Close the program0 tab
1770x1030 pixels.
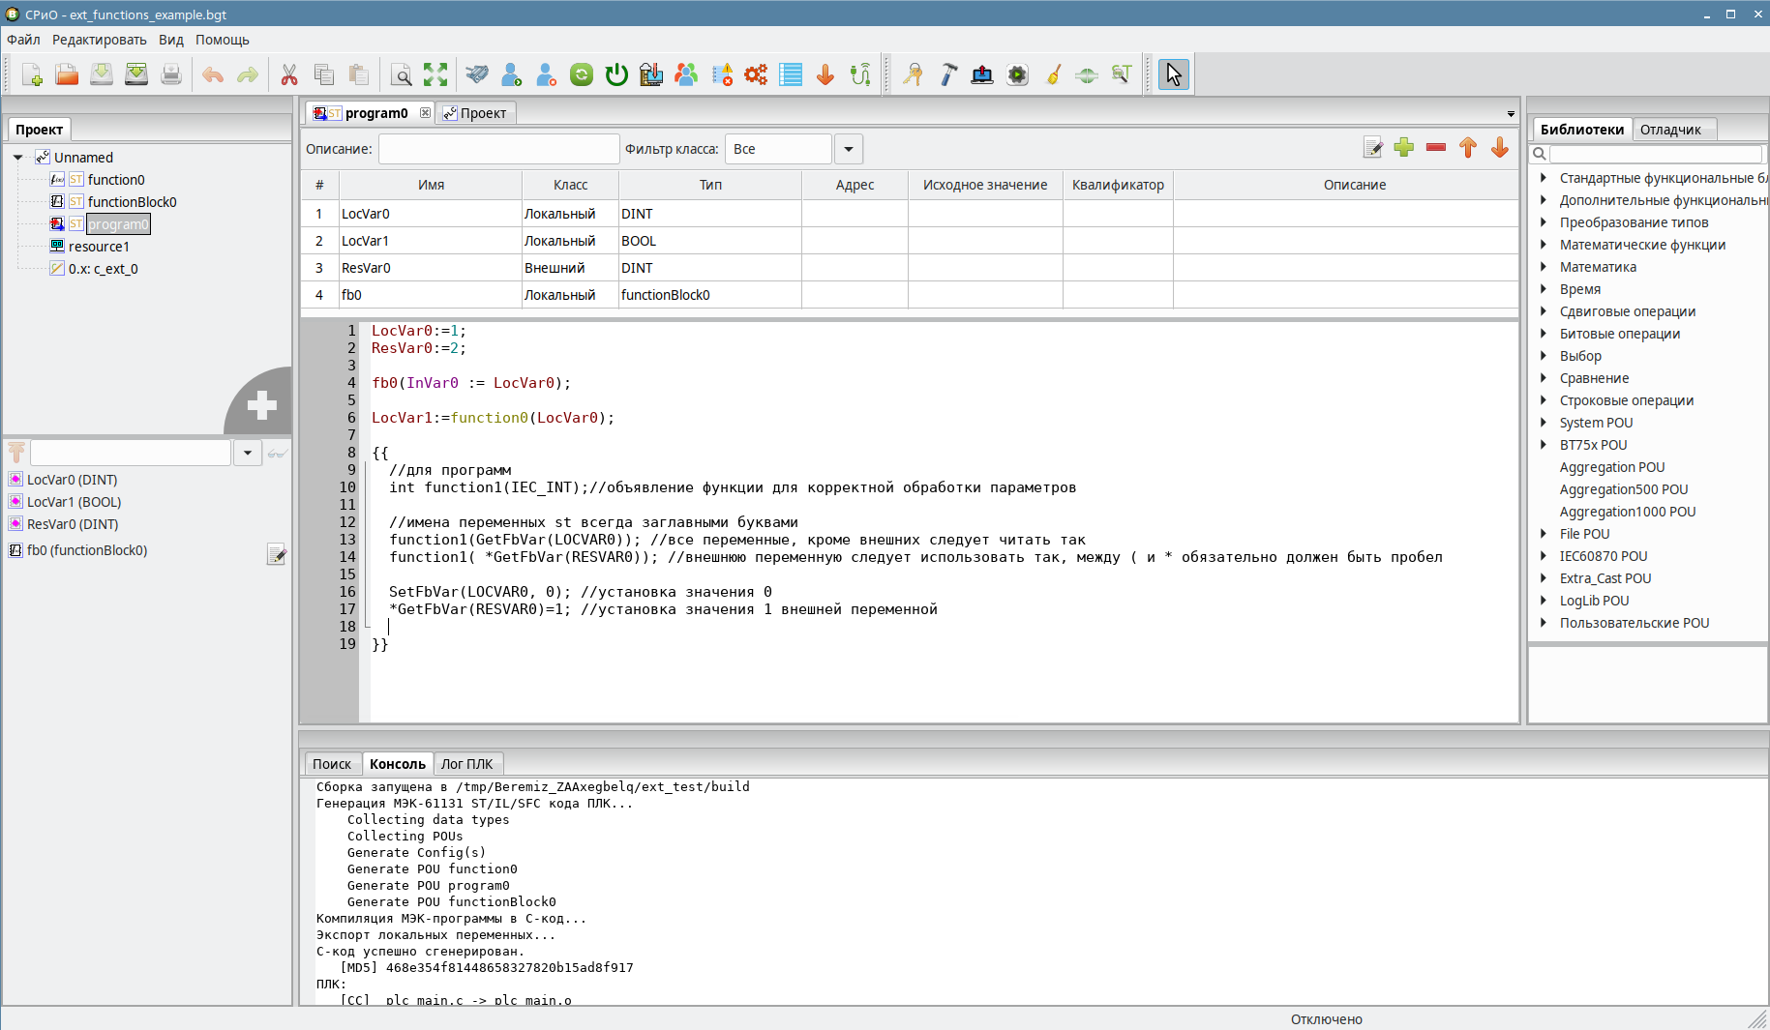click(x=425, y=113)
